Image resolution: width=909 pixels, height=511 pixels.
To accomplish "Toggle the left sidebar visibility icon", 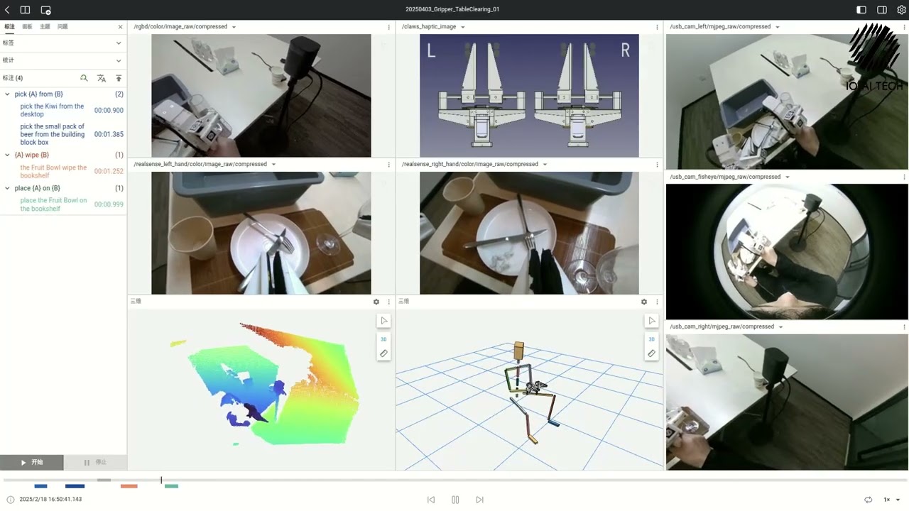I will pyautogui.click(x=861, y=10).
